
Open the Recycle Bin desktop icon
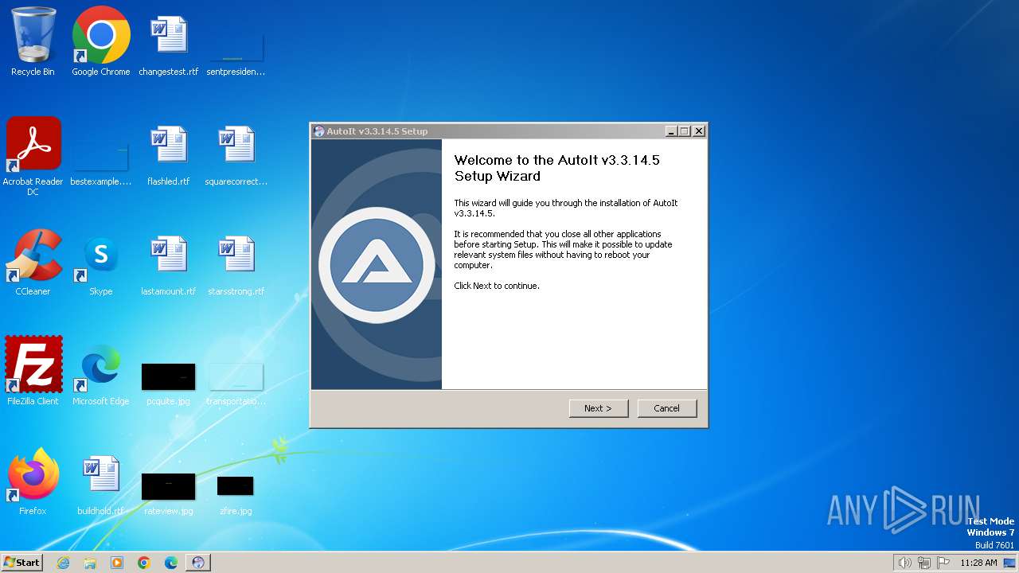(x=33, y=42)
